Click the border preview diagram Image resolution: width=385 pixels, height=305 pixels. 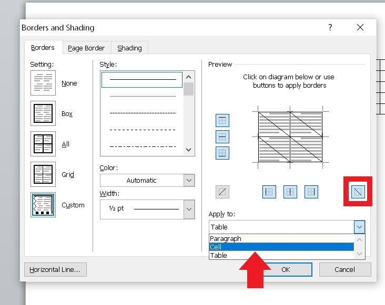coord(290,137)
